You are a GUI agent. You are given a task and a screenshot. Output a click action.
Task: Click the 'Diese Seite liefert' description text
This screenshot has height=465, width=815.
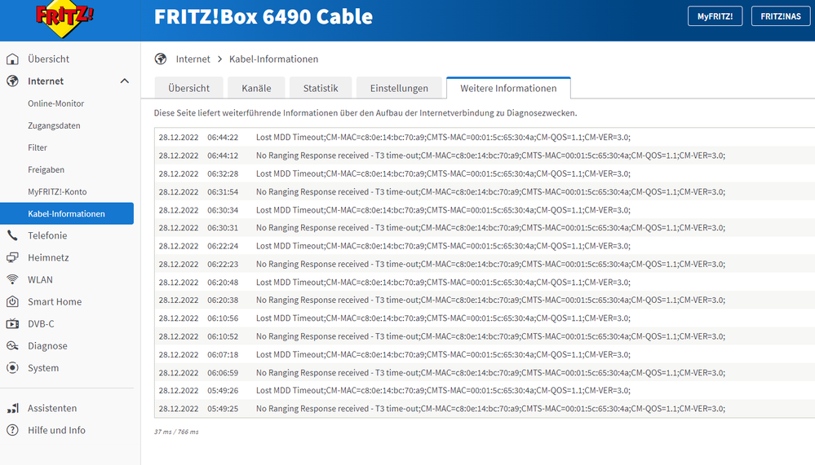(x=365, y=112)
